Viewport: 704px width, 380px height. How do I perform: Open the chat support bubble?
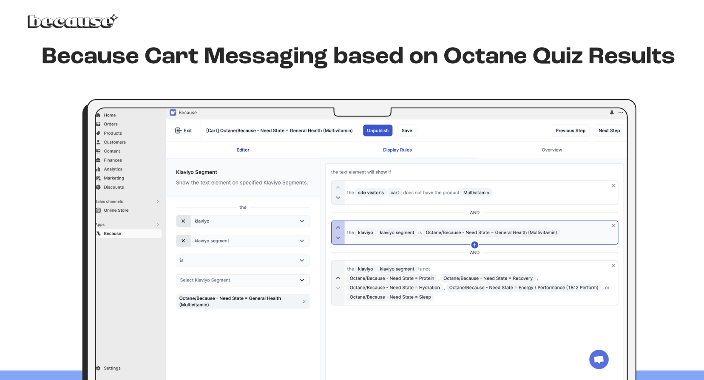[599, 359]
